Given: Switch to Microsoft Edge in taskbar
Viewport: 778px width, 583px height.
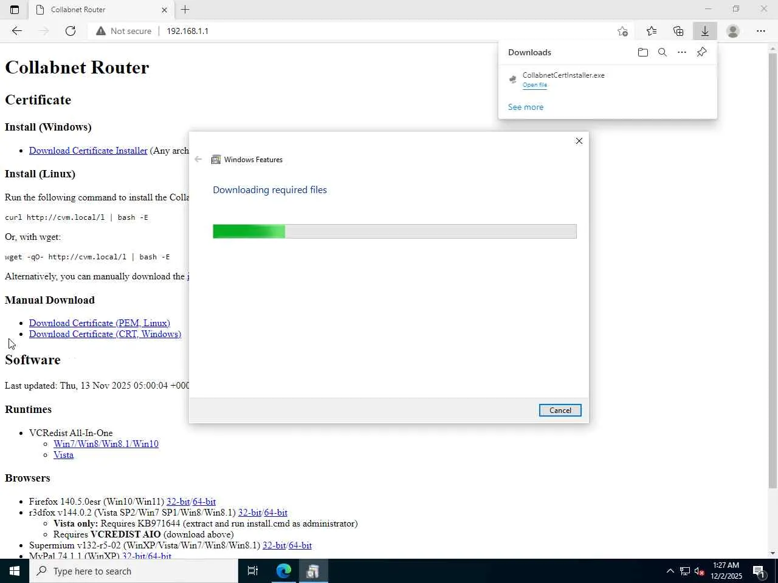Looking at the screenshot, I should 284,571.
